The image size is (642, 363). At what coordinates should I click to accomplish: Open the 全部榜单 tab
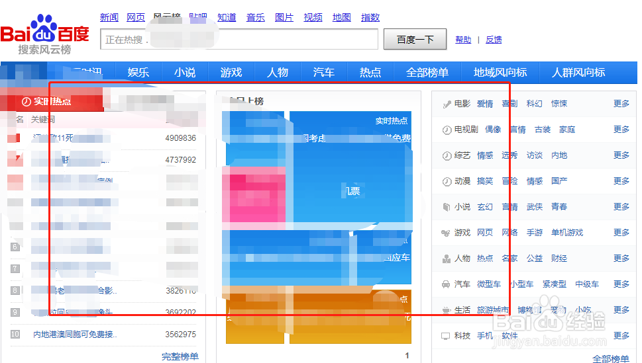(x=427, y=72)
